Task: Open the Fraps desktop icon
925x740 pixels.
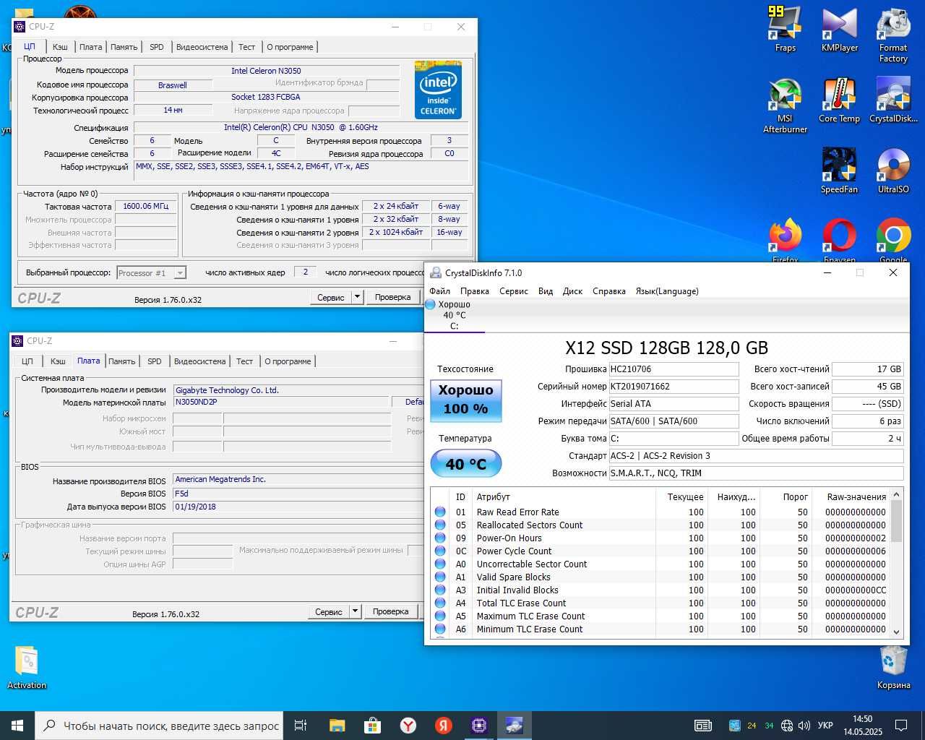Action: click(x=785, y=29)
